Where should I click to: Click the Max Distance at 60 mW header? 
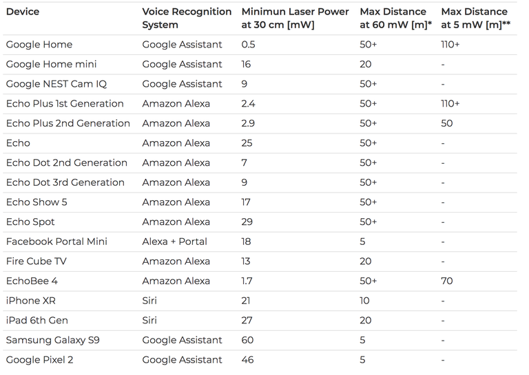pos(394,18)
